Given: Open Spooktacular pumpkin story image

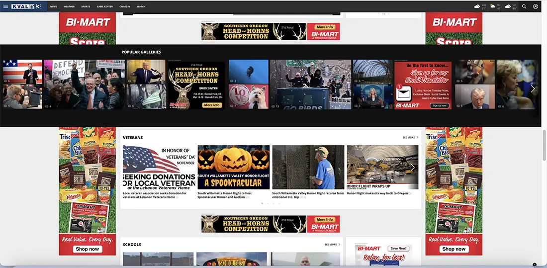Looking at the screenshot, I should pos(233,167).
